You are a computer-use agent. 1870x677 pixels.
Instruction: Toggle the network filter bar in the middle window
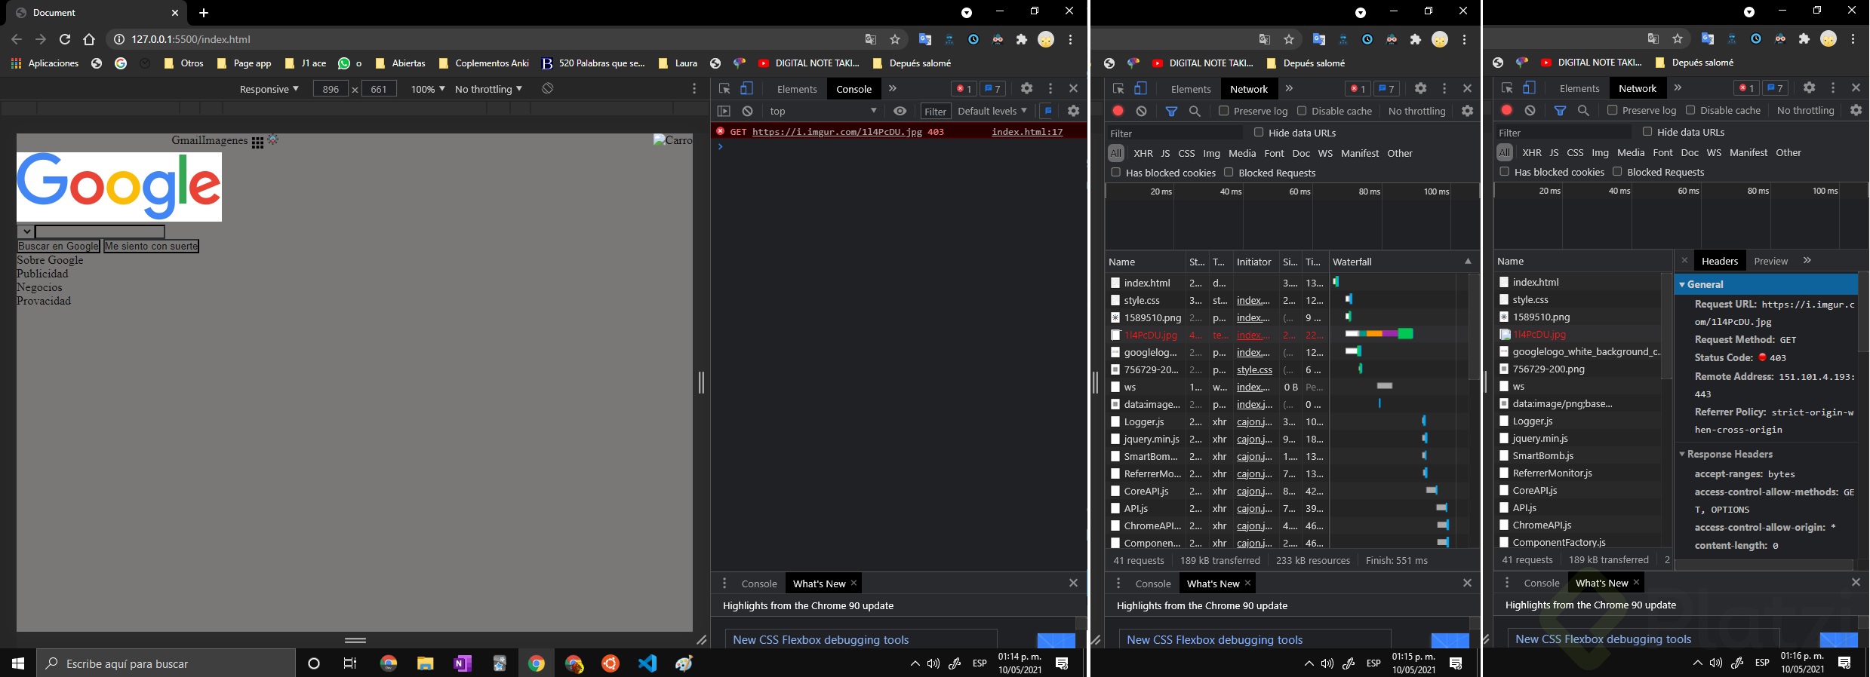click(1171, 111)
